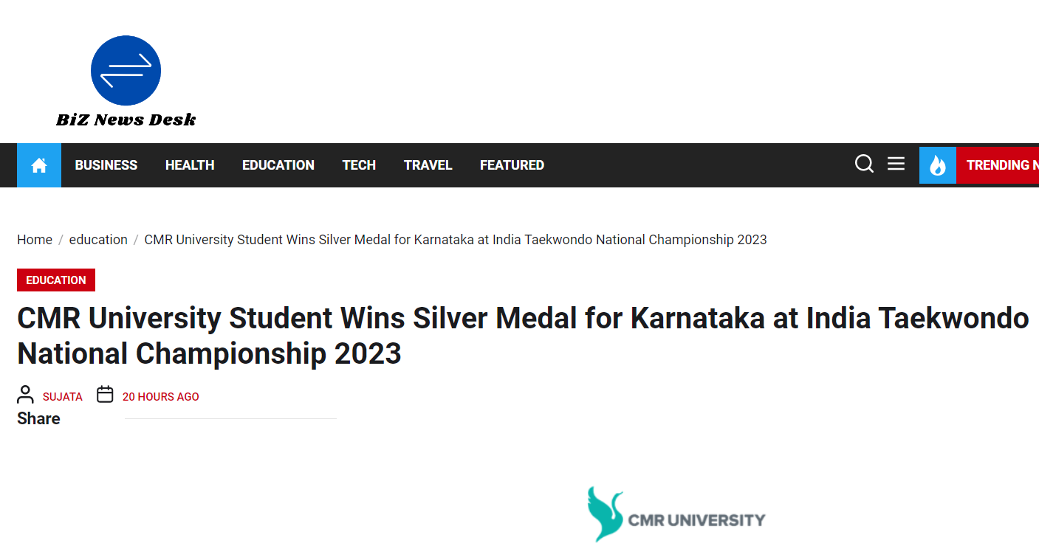Click the 20 HOURS AGO timestamp

click(x=160, y=397)
